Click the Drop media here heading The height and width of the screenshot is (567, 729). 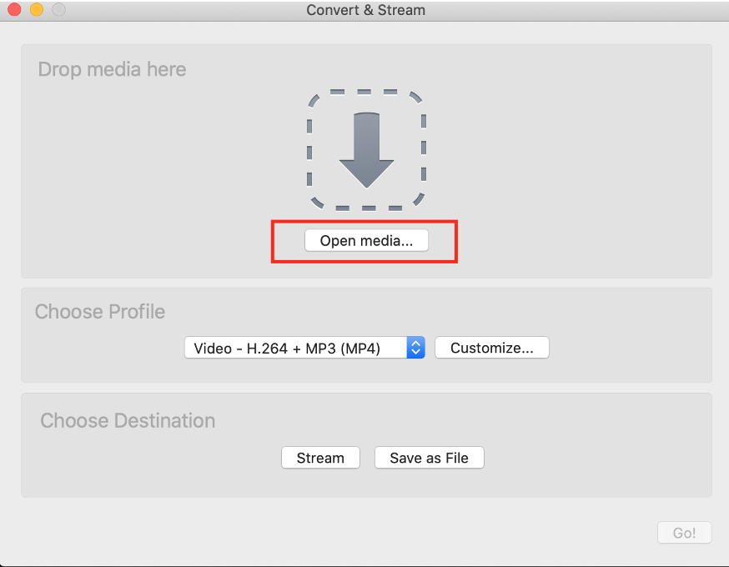coord(112,69)
